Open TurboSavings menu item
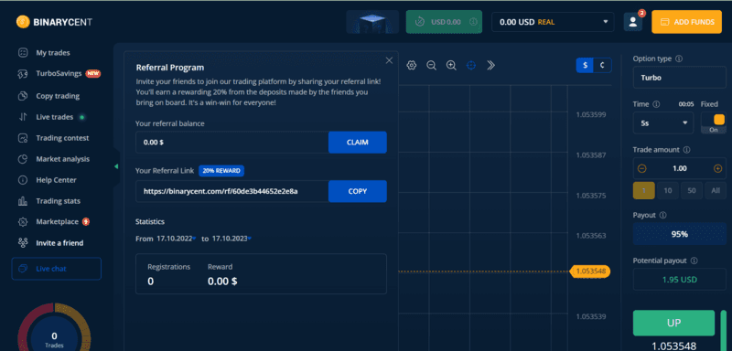The width and height of the screenshot is (732, 351). pyautogui.click(x=59, y=74)
